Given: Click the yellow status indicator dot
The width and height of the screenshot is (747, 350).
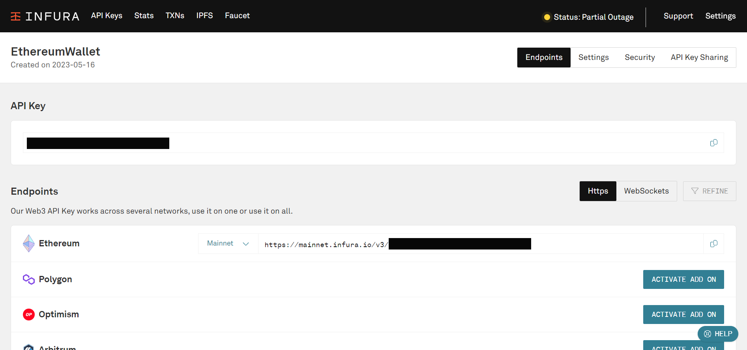Looking at the screenshot, I should (x=547, y=17).
